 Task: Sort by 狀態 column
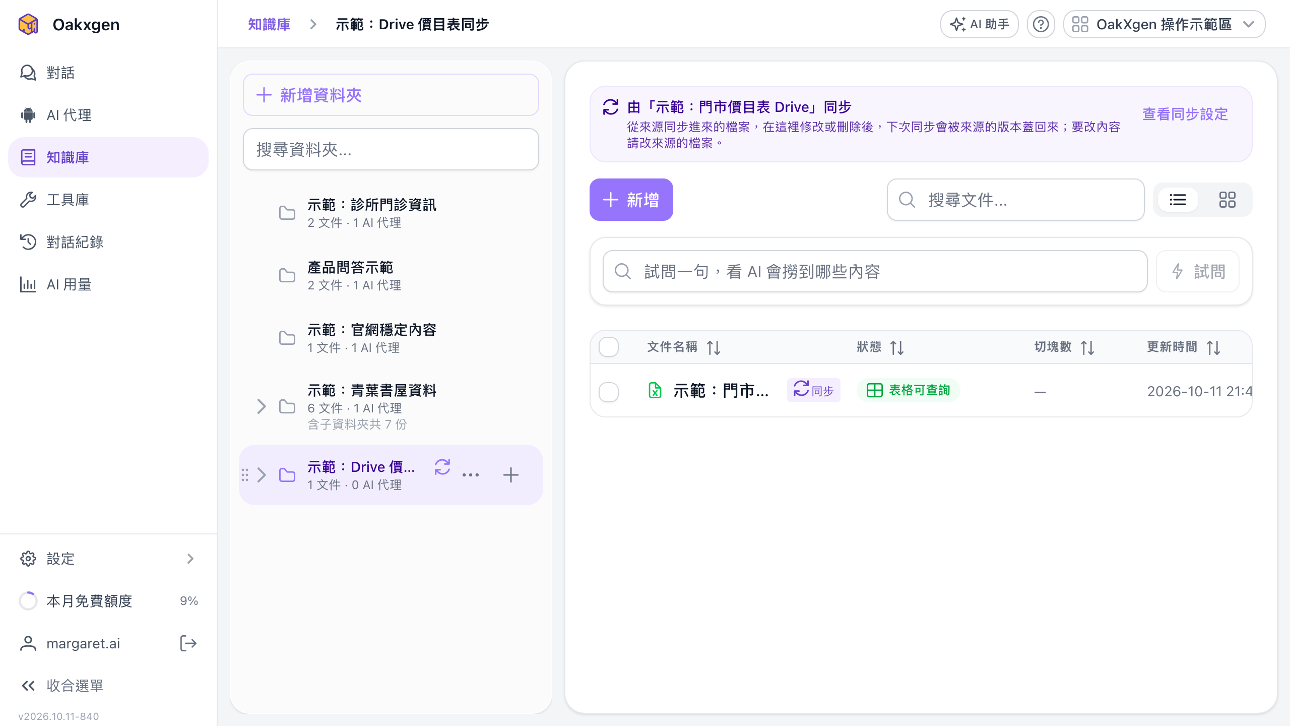(880, 347)
